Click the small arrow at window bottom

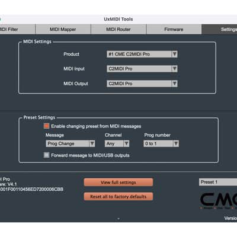pyautogui.click(x=118, y=219)
